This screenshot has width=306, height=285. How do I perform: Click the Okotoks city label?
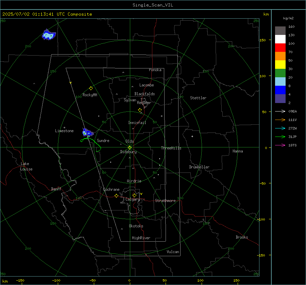[136, 226]
